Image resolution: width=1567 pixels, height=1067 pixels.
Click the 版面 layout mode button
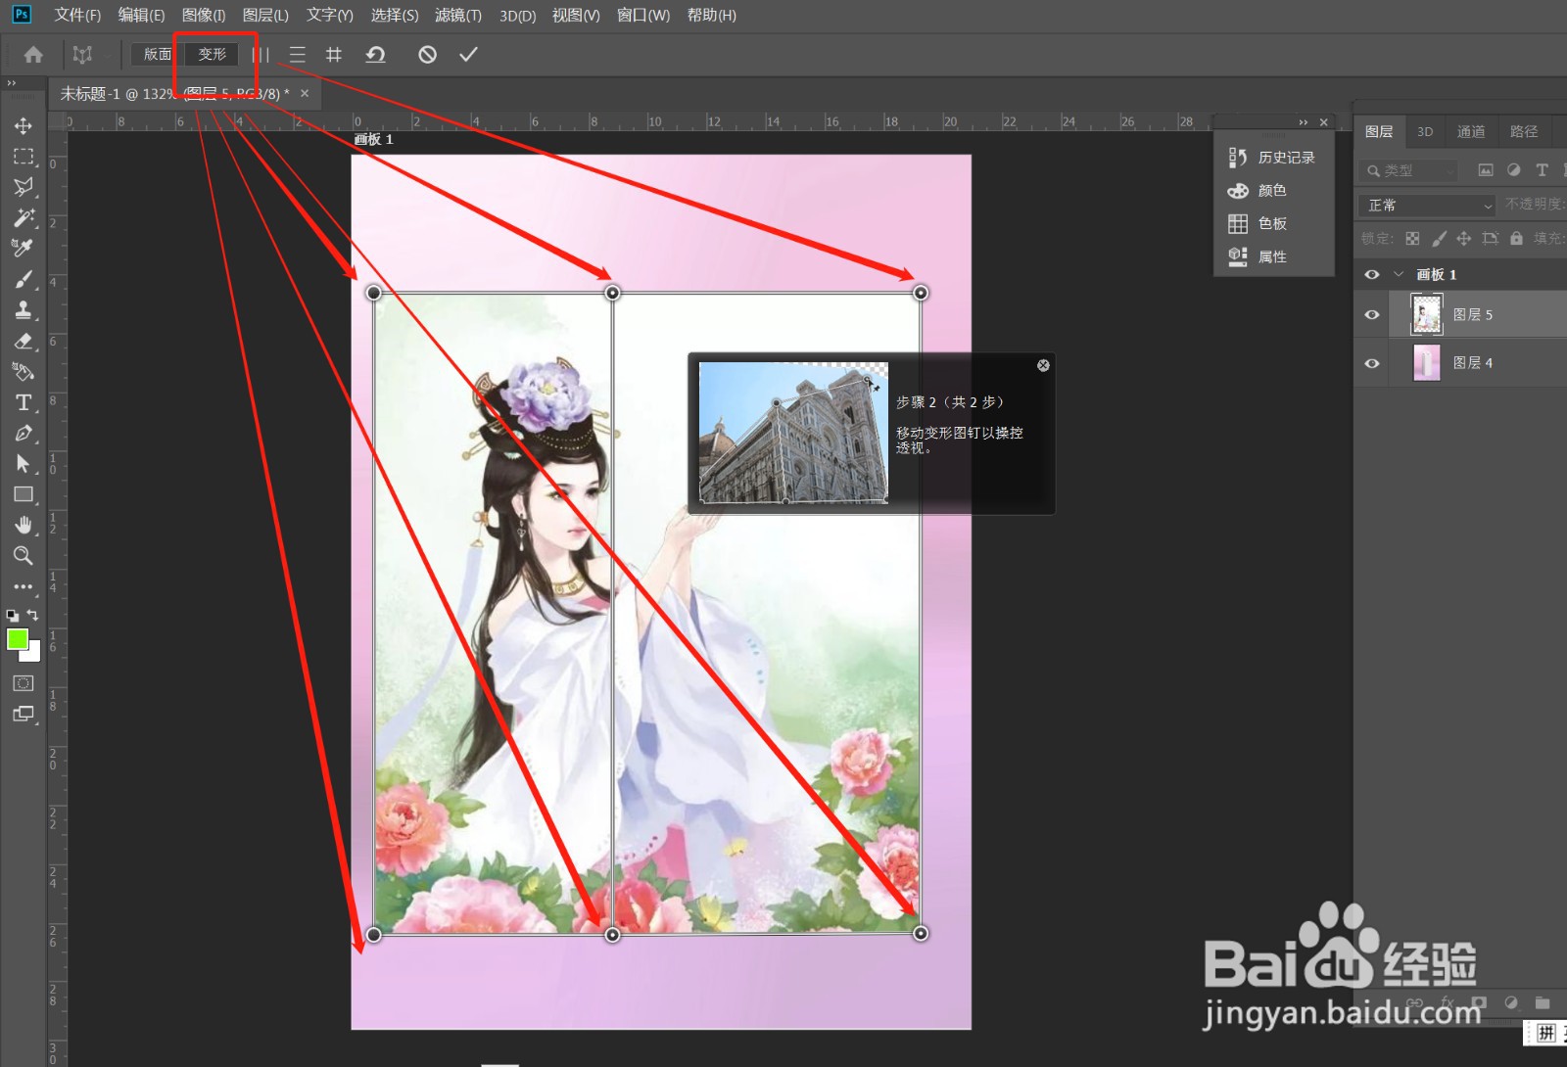point(157,55)
